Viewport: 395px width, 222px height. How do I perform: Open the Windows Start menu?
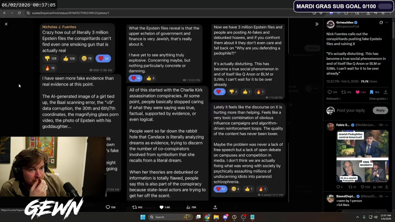pyautogui.click(x=143, y=217)
